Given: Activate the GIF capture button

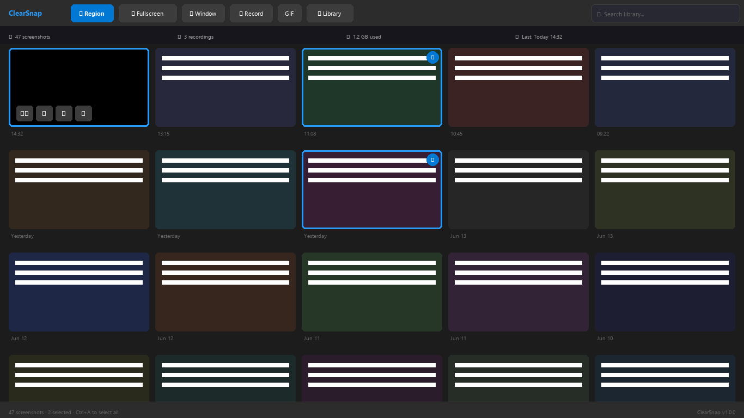Looking at the screenshot, I should point(289,14).
